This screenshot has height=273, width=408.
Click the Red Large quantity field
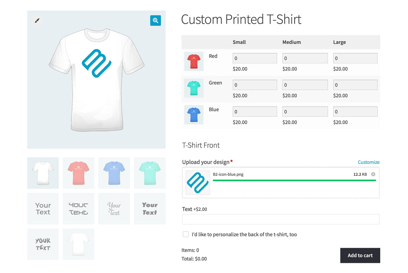click(355, 58)
